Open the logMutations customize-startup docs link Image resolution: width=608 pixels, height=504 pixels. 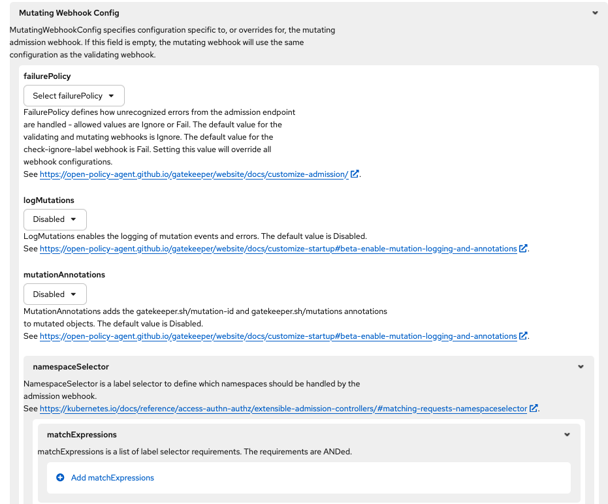278,249
